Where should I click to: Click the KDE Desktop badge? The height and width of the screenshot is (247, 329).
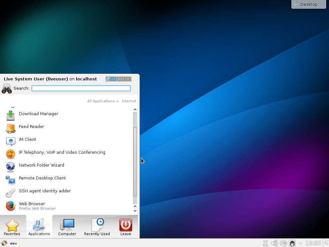coord(119,79)
